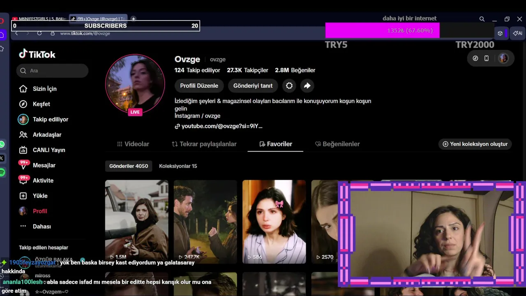The width and height of the screenshot is (526, 296).
Task: Open the browser AI button
Action: pos(518,33)
